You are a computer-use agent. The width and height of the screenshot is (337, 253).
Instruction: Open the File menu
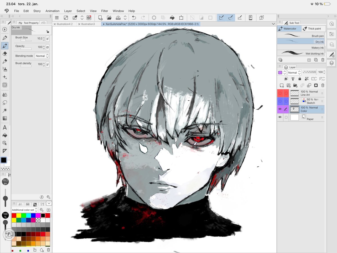[17, 11]
